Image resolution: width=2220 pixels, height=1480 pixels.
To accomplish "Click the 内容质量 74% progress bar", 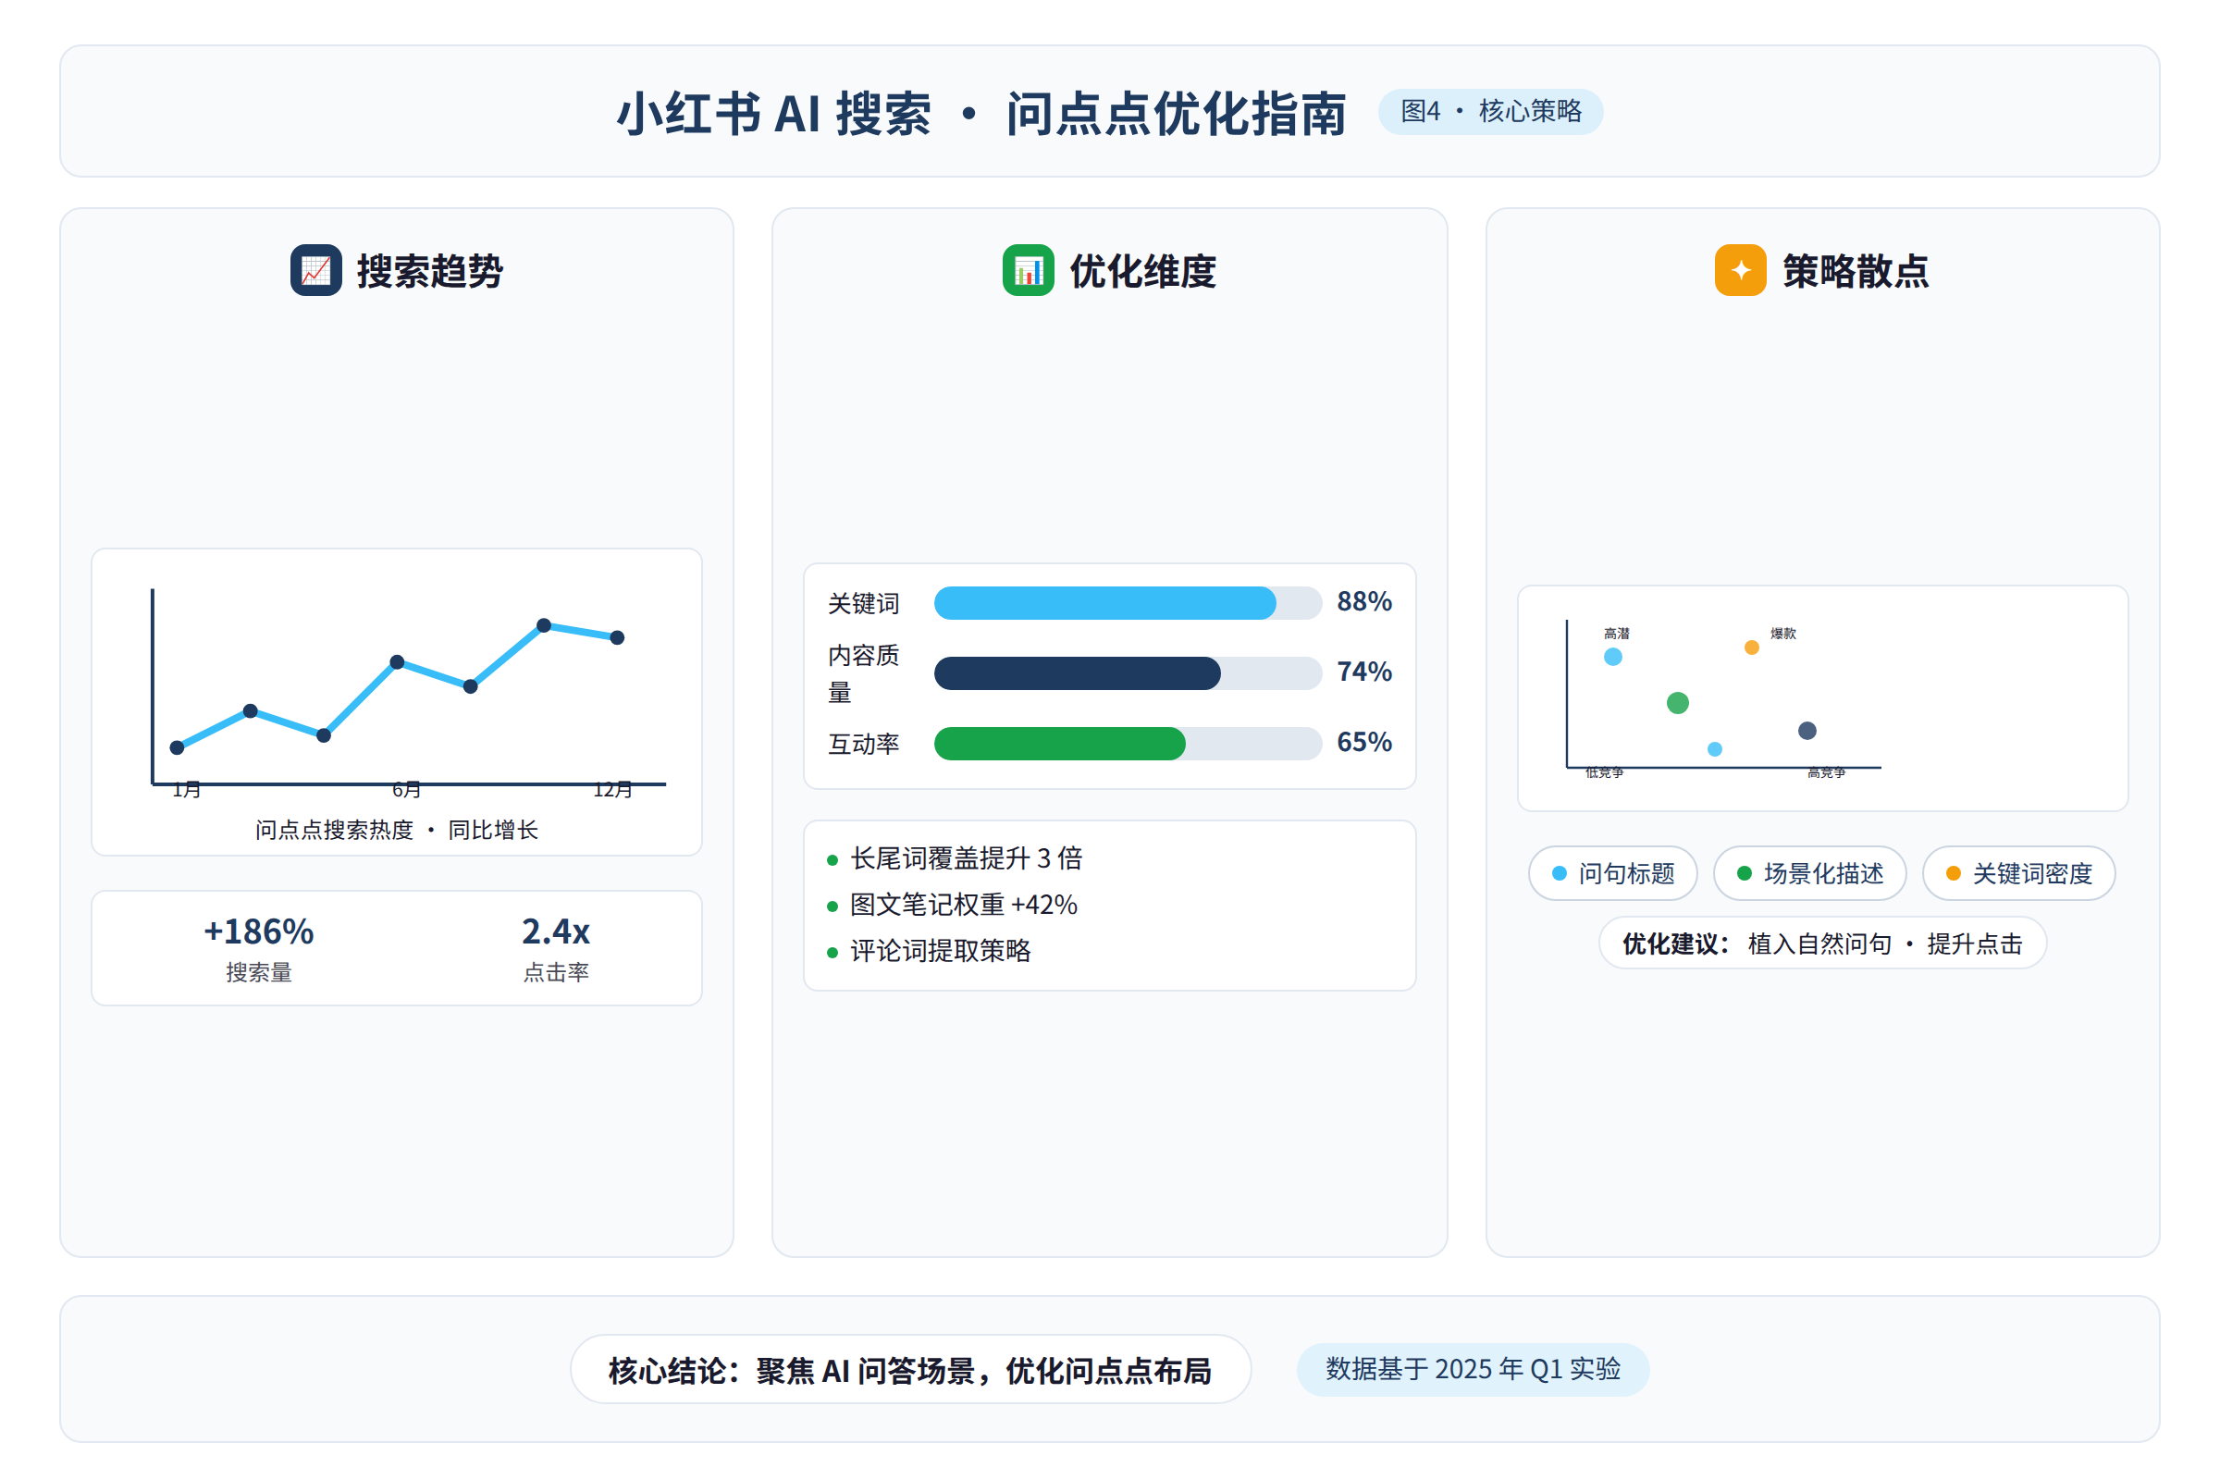I will 1128,673.
